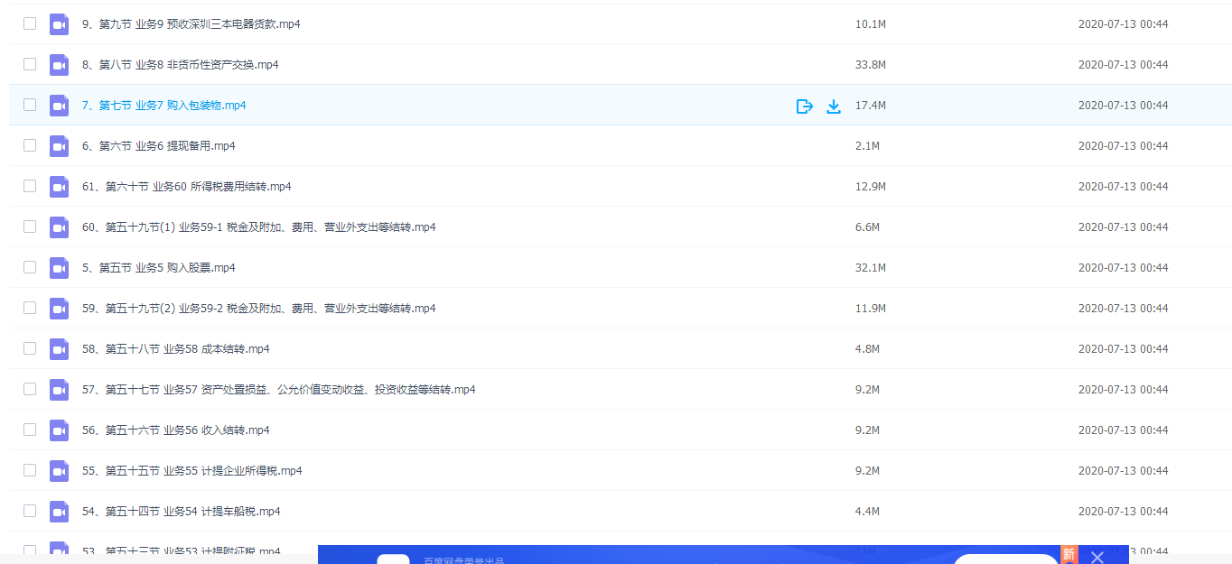Click the 12.9M file size value
The width and height of the screenshot is (1232, 564).
coord(871,187)
